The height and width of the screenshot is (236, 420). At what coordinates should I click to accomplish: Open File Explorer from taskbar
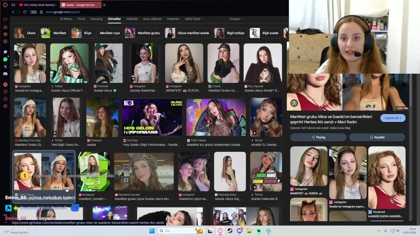pyautogui.click(x=249, y=231)
